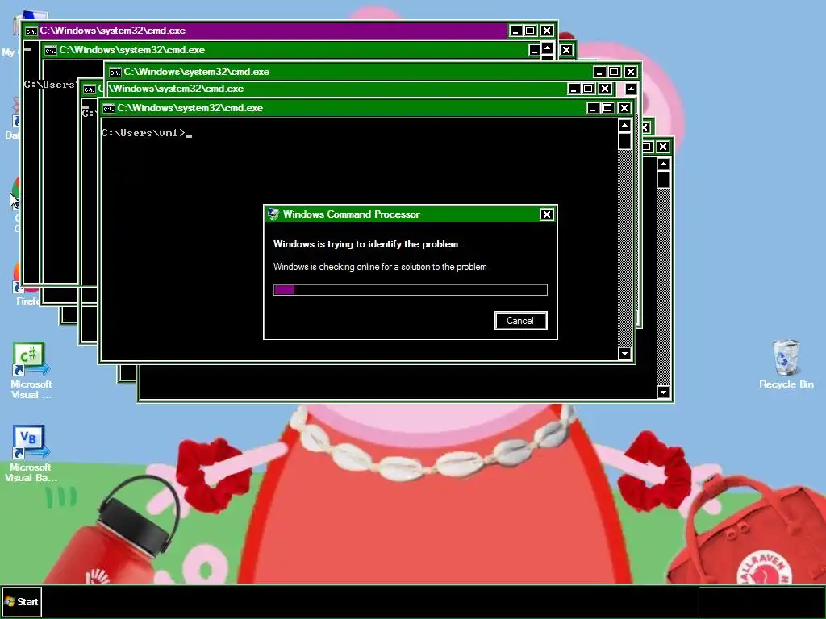Viewport: 826px width, 619px height.
Task: Click Cancel in the Windows Command Processor dialog
Action: coord(520,321)
